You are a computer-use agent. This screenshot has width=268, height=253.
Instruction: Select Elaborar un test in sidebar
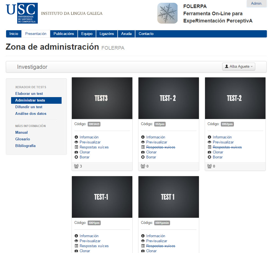pyautogui.click(x=29, y=94)
